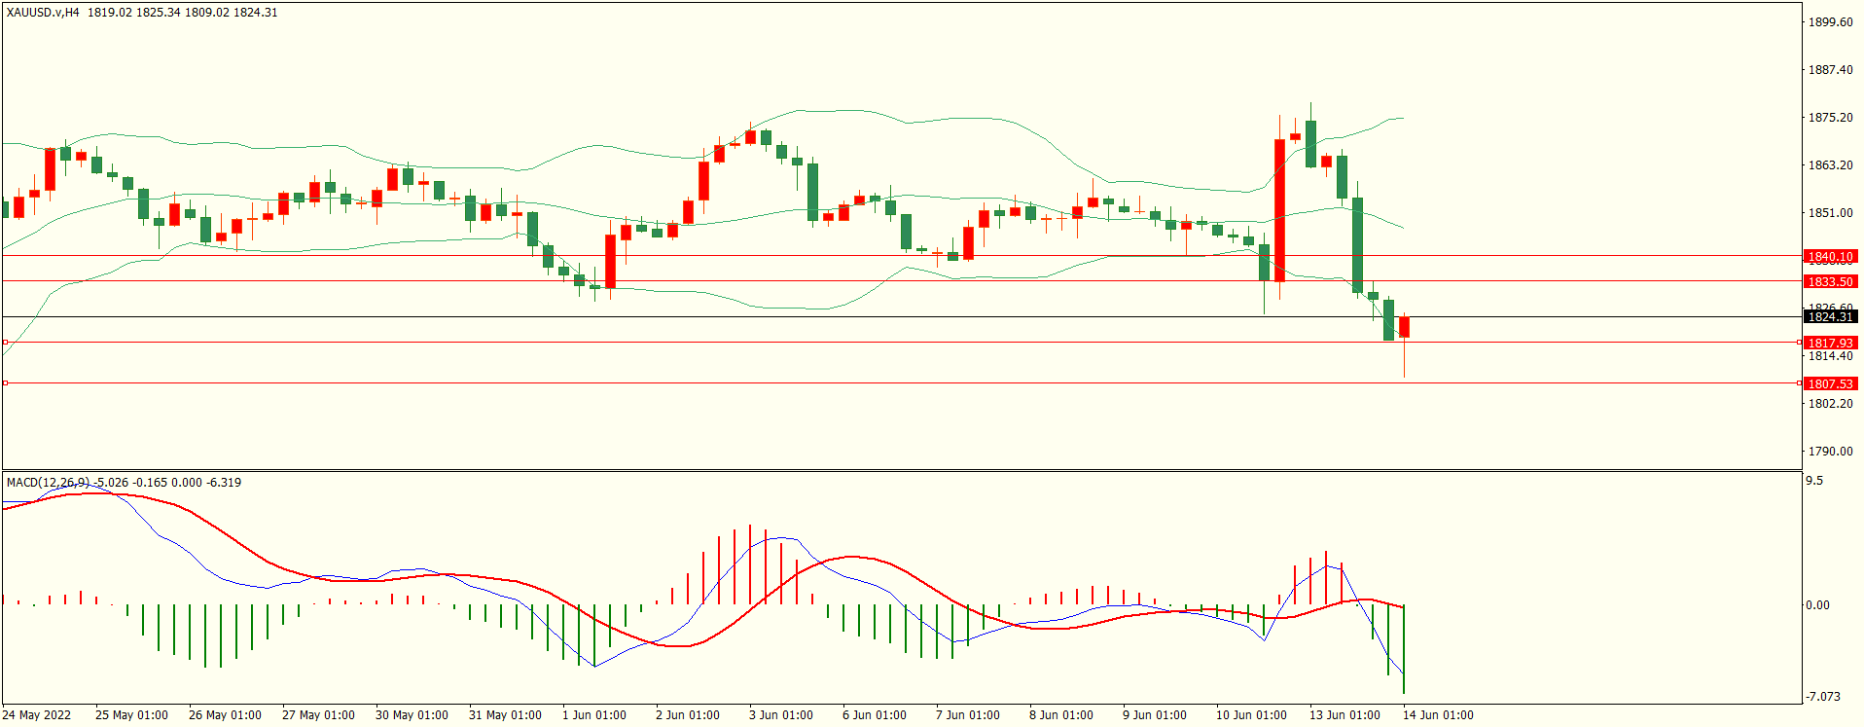
Task: Click the 9 Jun 01:00 date label
Action: pos(1155,715)
